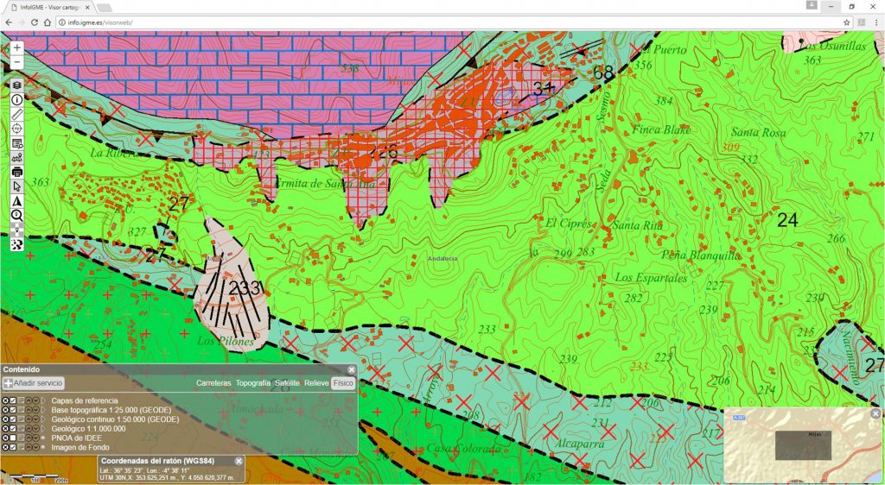Select the arrow pointer tool
The image size is (885, 485).
[17, 186]
